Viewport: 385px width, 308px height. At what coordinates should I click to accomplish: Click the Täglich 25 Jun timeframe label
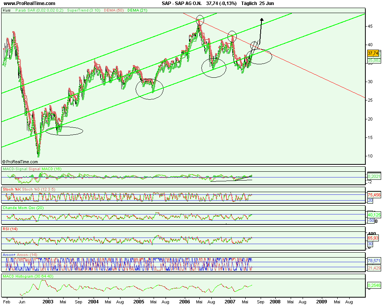tap(258, 3)
